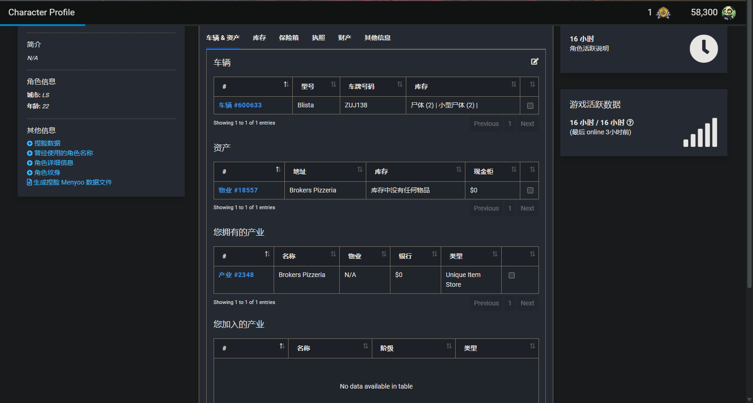753x403 pixels.
Task: Sort owned business table by 物业 arrow
Action: pos(384,254)
